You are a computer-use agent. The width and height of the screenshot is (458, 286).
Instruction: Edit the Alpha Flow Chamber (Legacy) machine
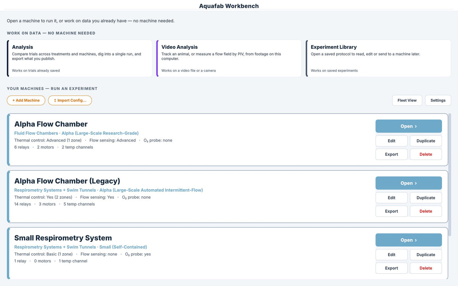pyautogui.click(x=392, y=198)
